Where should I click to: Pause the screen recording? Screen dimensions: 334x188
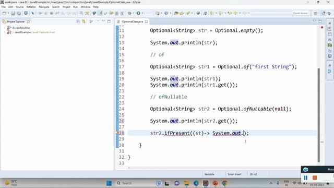[x=306, y=178]
